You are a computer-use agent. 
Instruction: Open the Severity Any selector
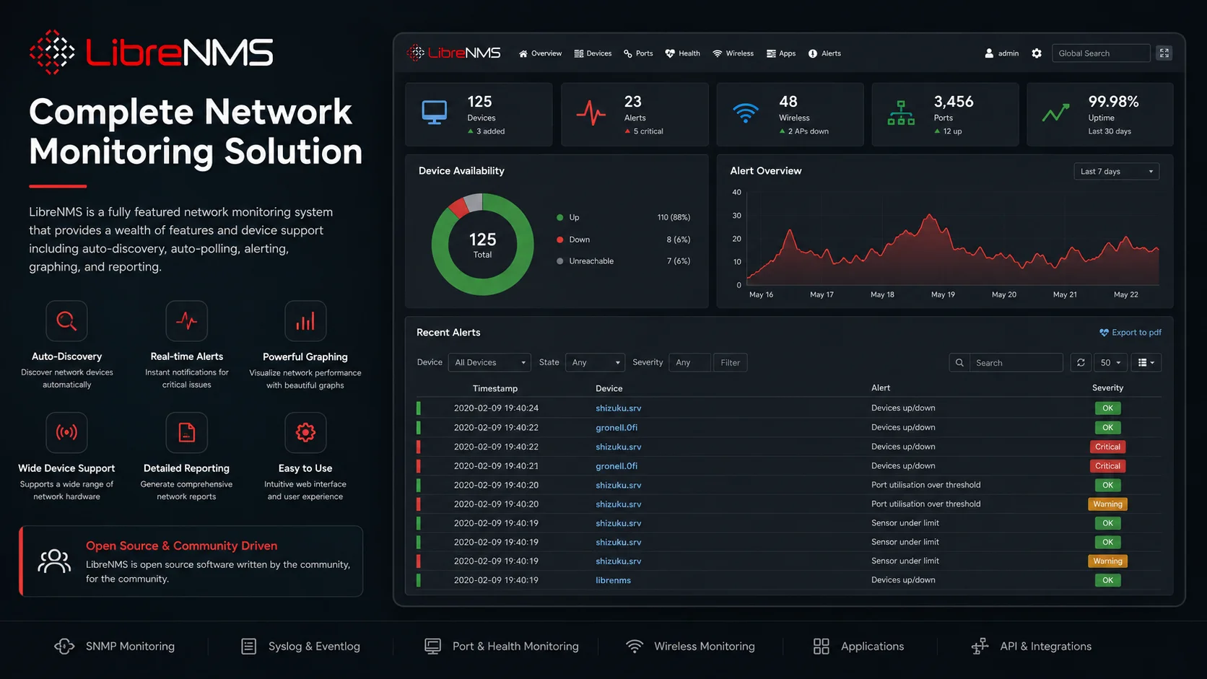689,363
